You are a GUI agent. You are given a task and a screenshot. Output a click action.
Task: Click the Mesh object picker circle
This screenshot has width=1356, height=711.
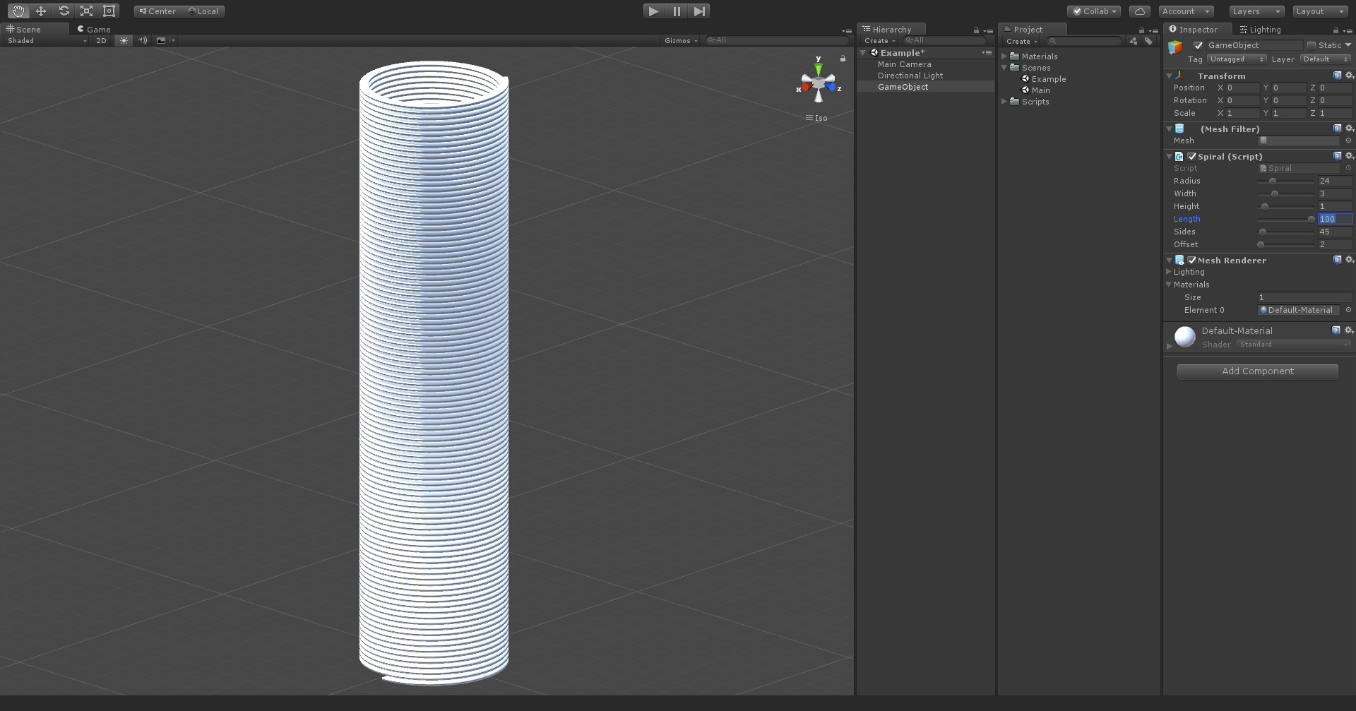tap(1348, 141)
